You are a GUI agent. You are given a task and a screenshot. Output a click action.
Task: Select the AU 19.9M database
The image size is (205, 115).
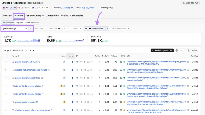tap(38, 8)
